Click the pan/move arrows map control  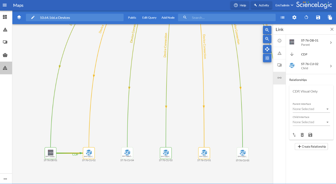pyautogui.click(x=267, y=49)
